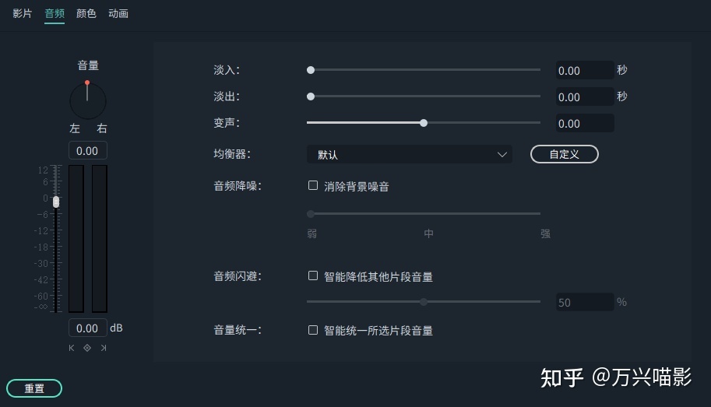Click the 自定义 equalizer button
The width and height of the screenshot is (711, 407).
coord(565,154)
